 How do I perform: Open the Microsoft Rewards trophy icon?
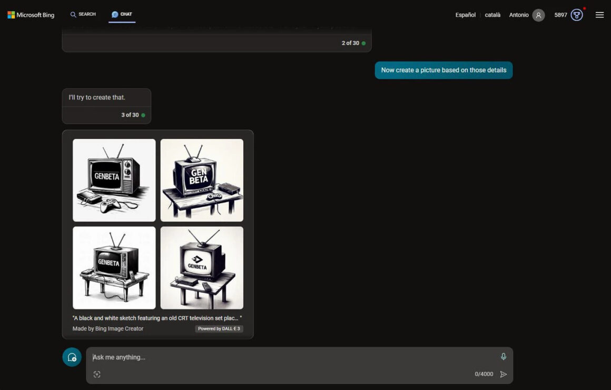point(577,15)
